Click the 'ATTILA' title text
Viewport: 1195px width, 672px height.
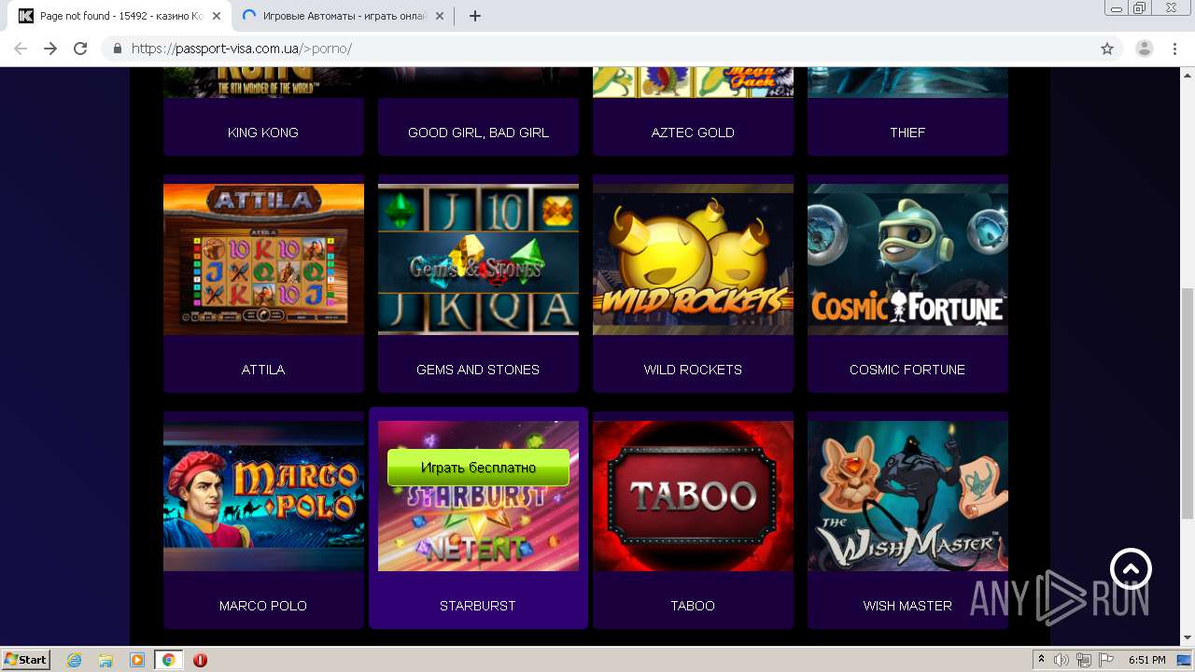pyautogui.click(x=263, y=370)
